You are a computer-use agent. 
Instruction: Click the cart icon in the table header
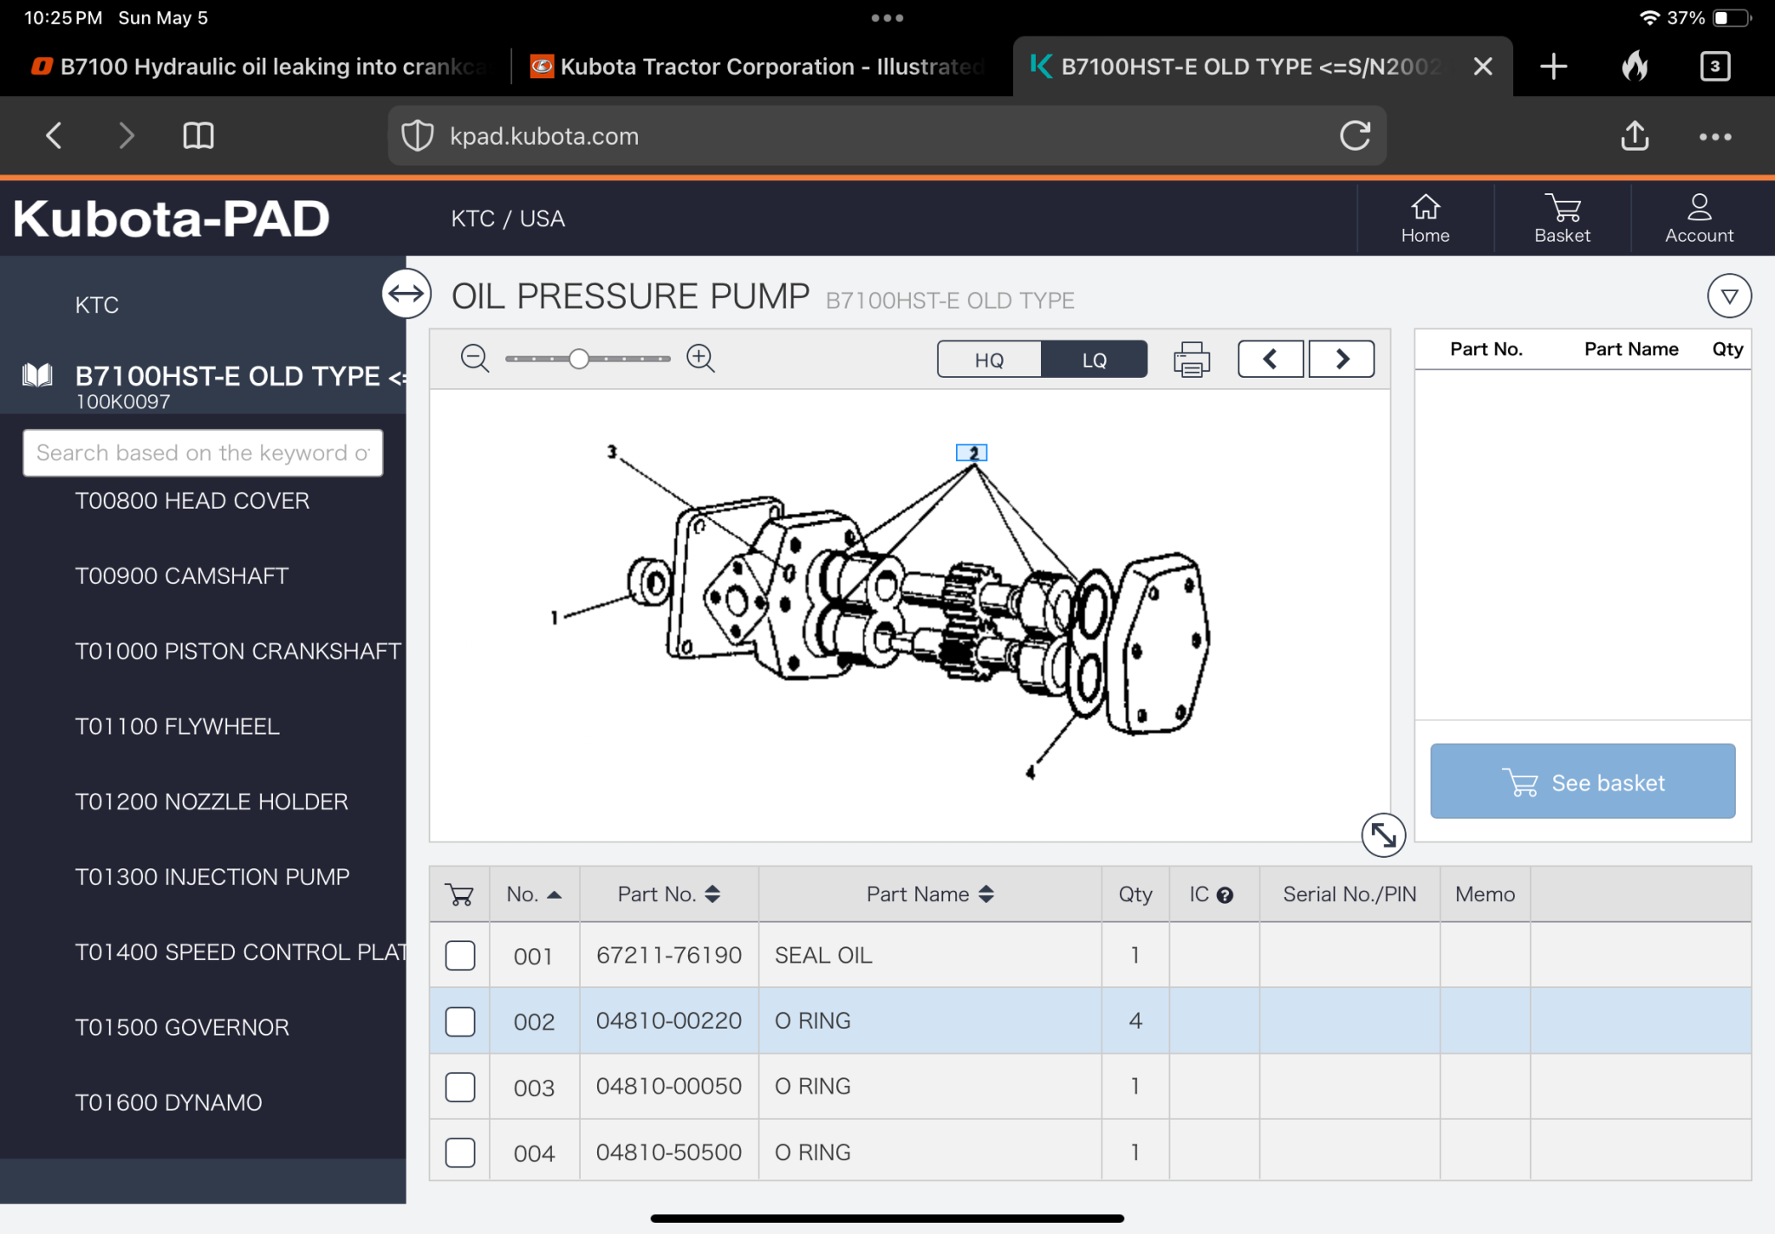tap(459, 894)
